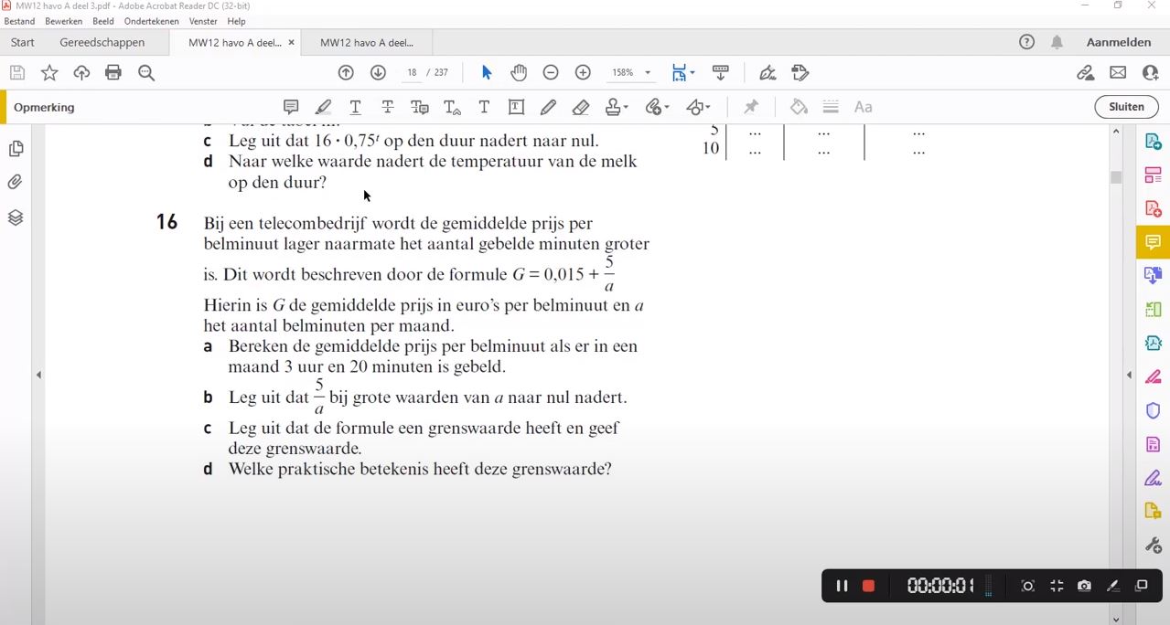Activate the hand pan tool

click(x=519, y=73)
